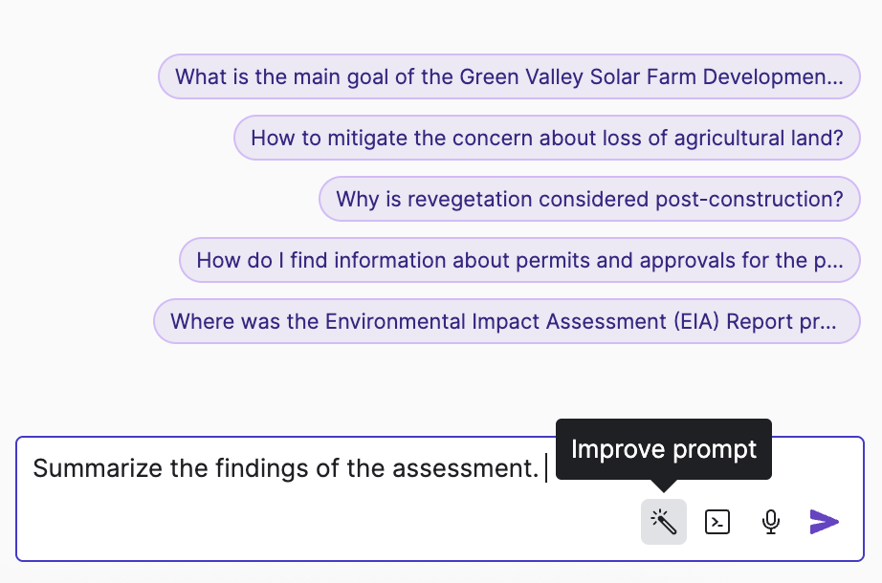Click the Improve prompt magic wand icon

click(x=663, y=522)
